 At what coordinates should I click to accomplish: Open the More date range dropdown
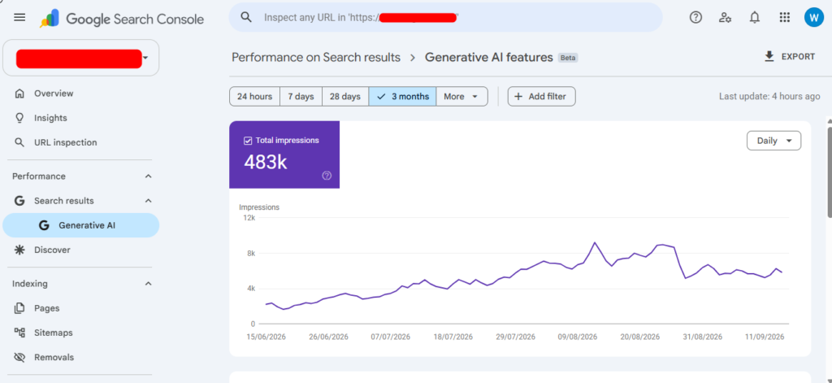[461, 97]
